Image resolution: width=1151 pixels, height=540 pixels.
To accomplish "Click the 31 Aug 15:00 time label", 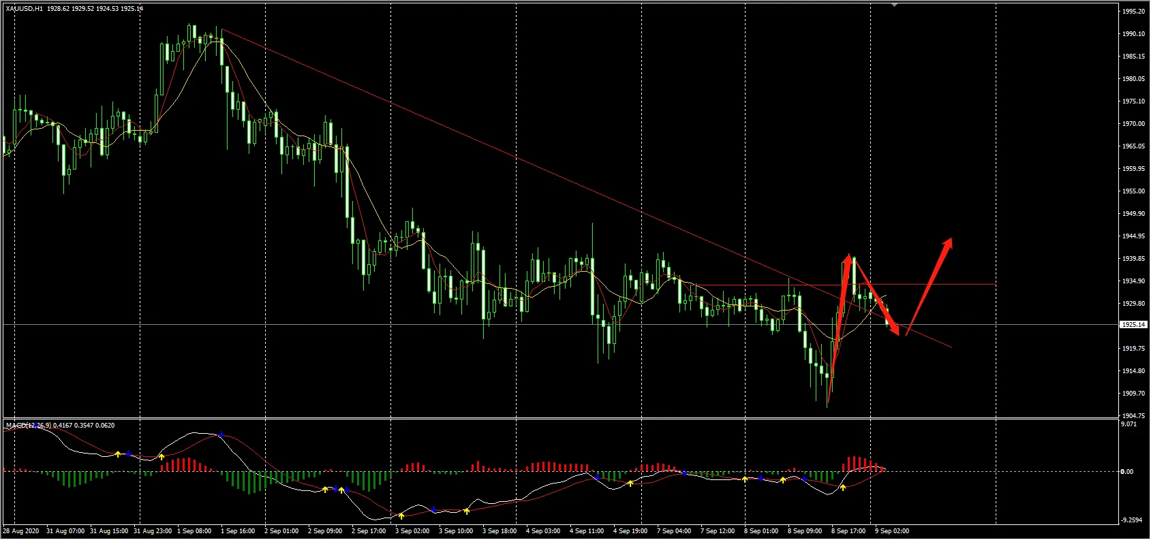I will coord(109,531).
